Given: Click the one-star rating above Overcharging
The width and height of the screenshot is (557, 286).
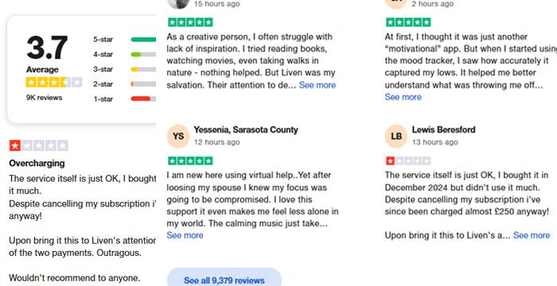Looking at the screenshot, I should (39, 145).
